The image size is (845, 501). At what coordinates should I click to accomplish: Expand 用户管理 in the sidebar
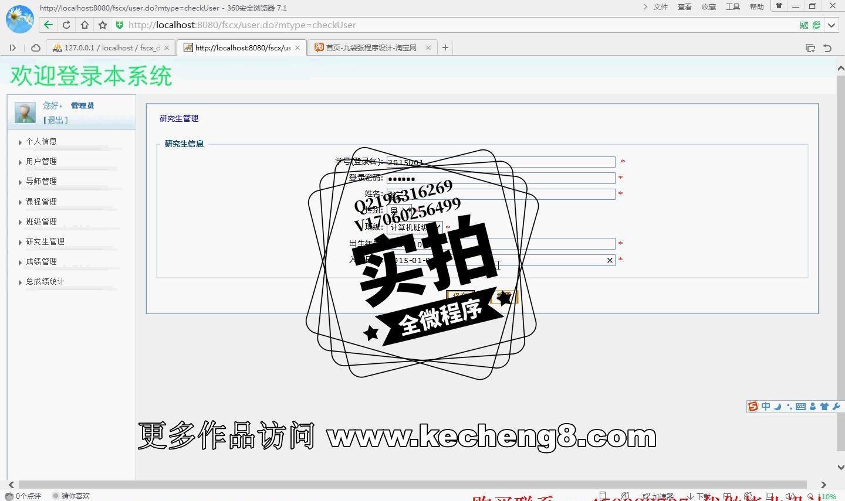[41, 161]
